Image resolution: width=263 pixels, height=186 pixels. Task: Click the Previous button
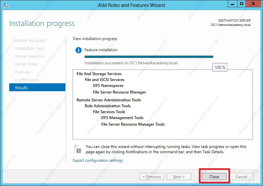(x=152, y=176)
